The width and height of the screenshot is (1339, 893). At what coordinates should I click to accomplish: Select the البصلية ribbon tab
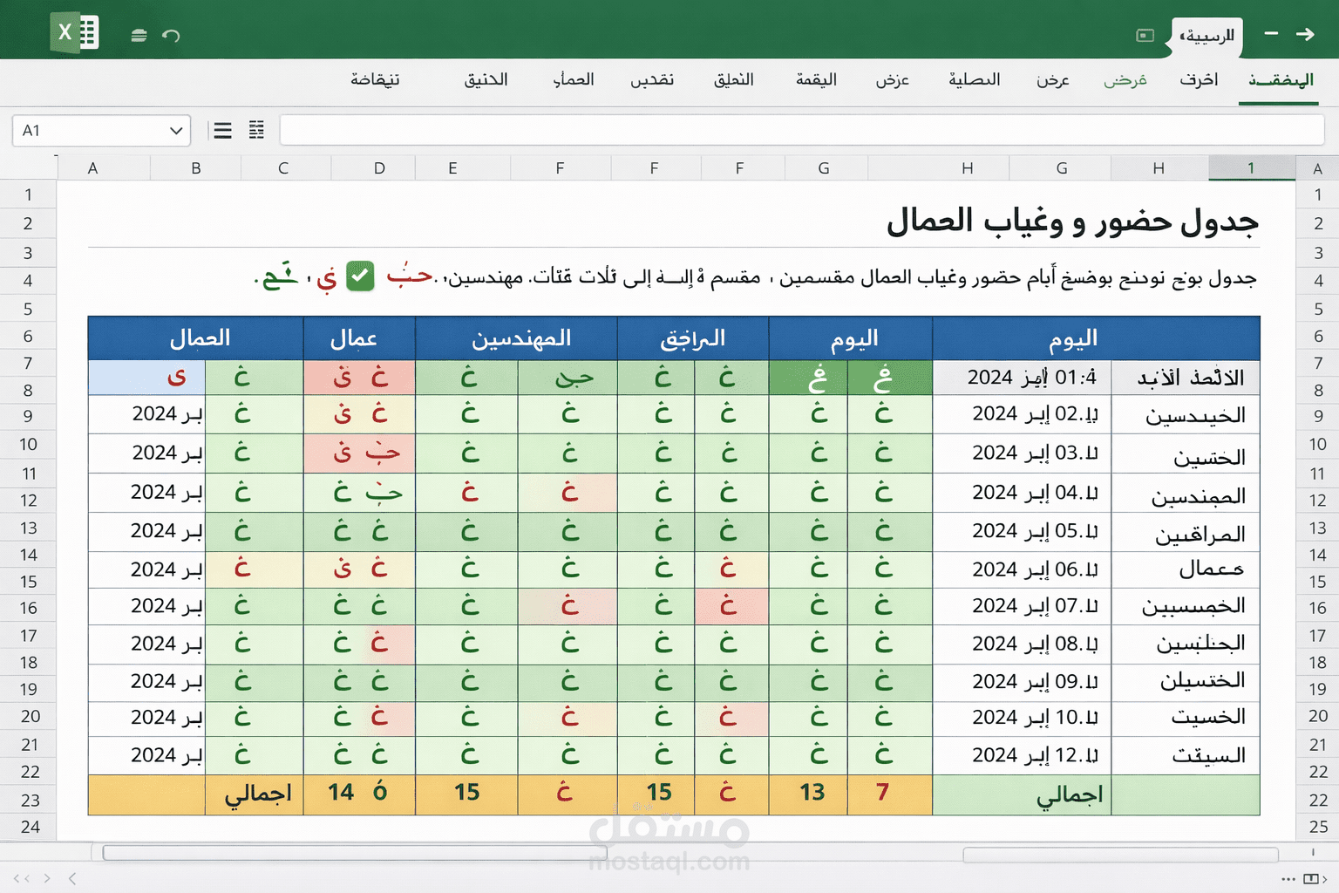point(974,79)
